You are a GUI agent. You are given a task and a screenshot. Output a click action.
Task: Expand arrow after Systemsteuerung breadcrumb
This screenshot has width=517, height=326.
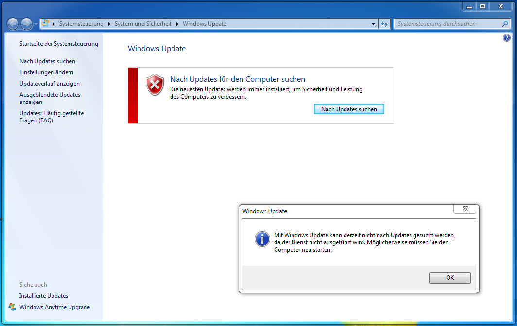109,24
